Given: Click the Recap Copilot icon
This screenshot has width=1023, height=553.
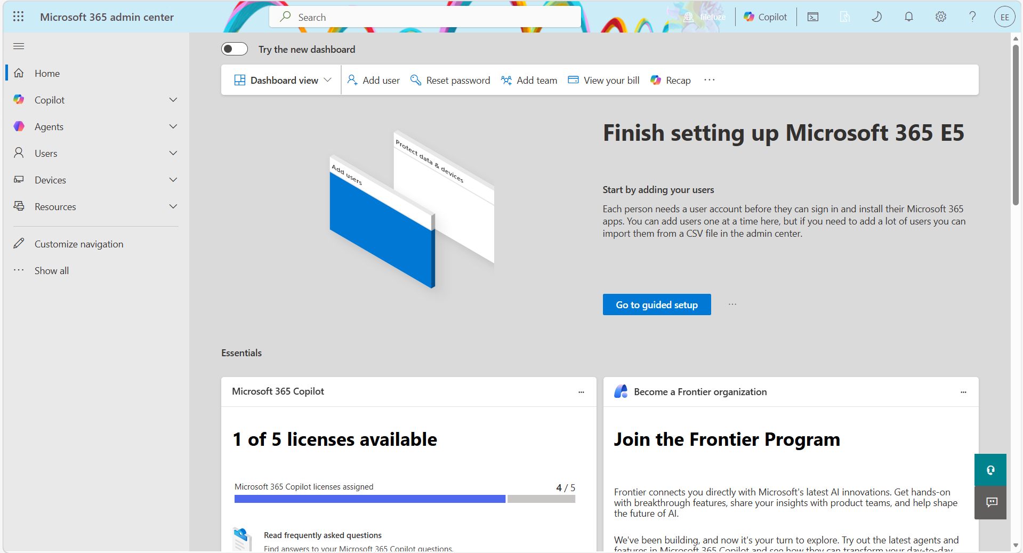Looking at the screenshot, I should (656, 80).
